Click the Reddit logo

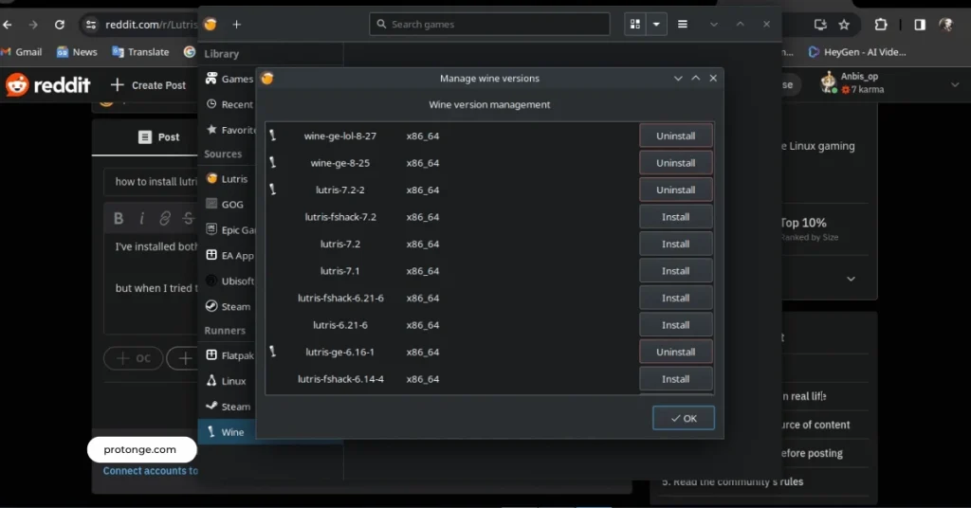(x=48, y=85)
